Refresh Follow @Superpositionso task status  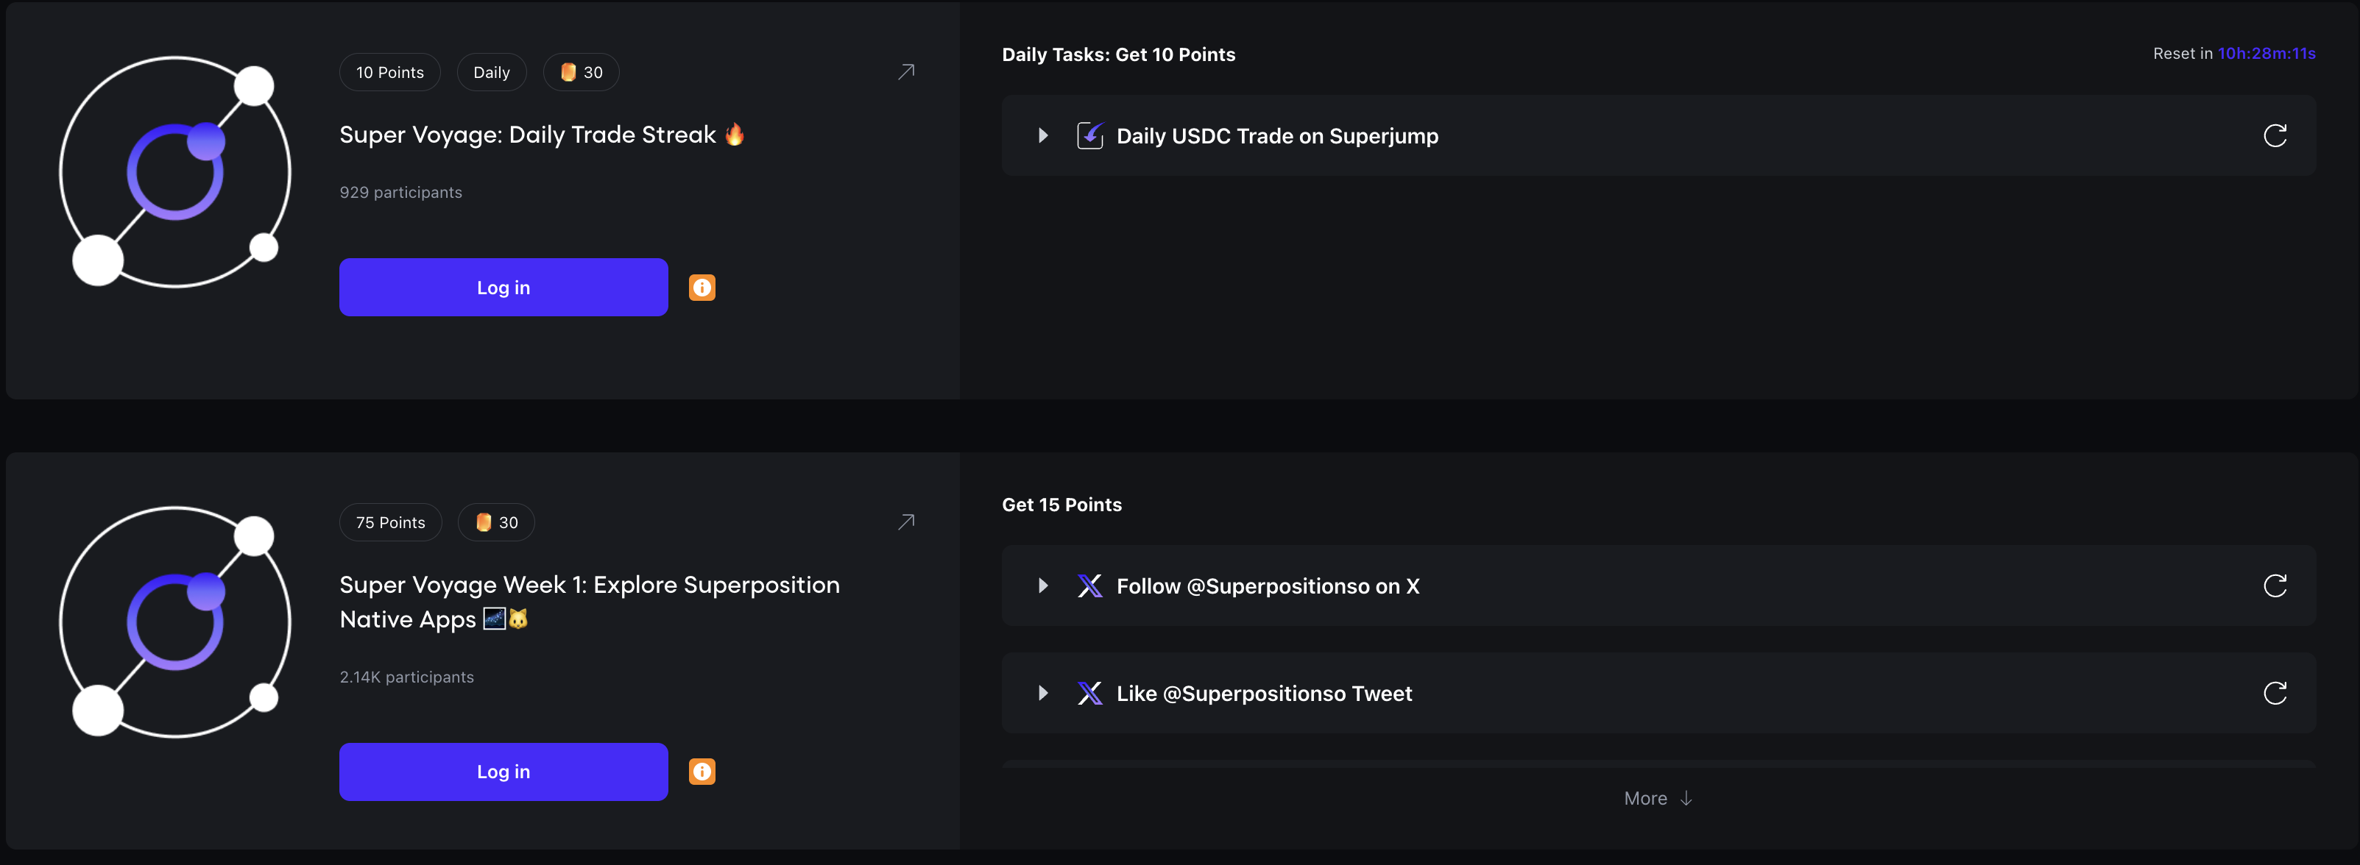click(2275, 585)
